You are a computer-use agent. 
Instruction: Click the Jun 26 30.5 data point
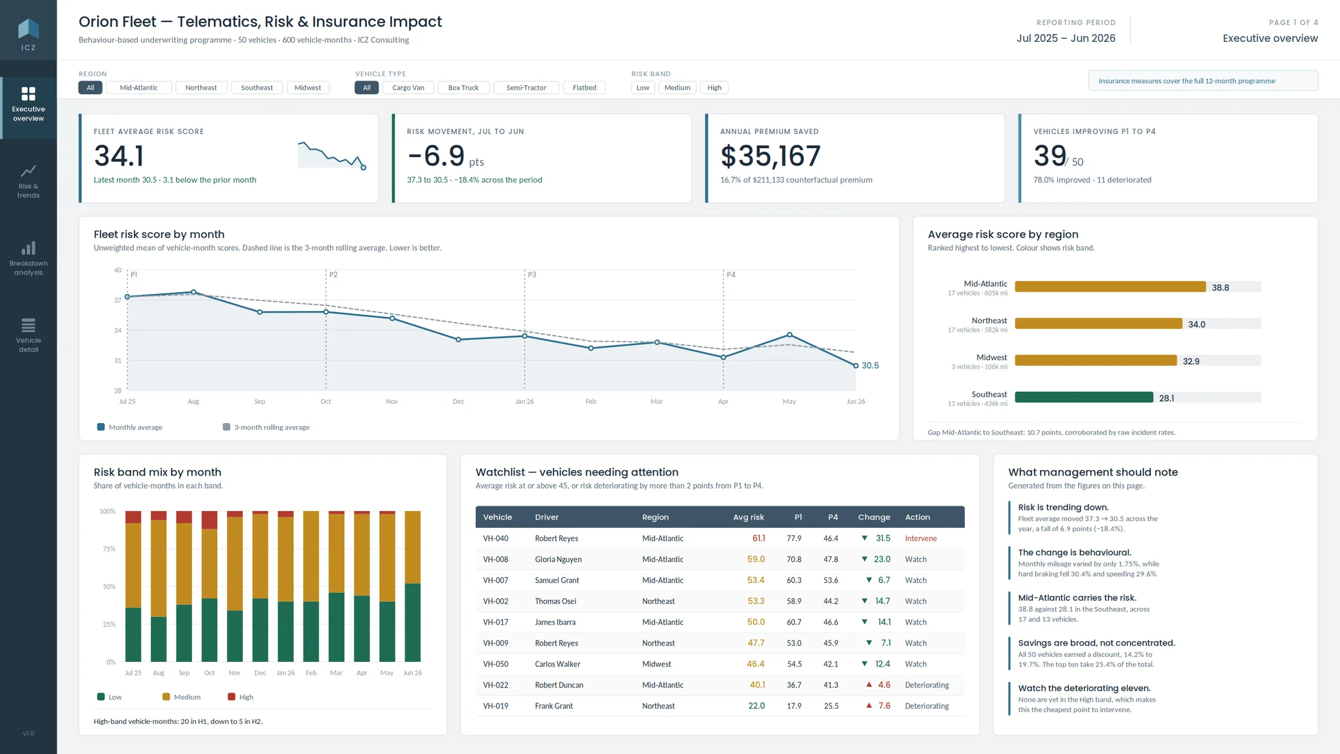tap(855, 366)
